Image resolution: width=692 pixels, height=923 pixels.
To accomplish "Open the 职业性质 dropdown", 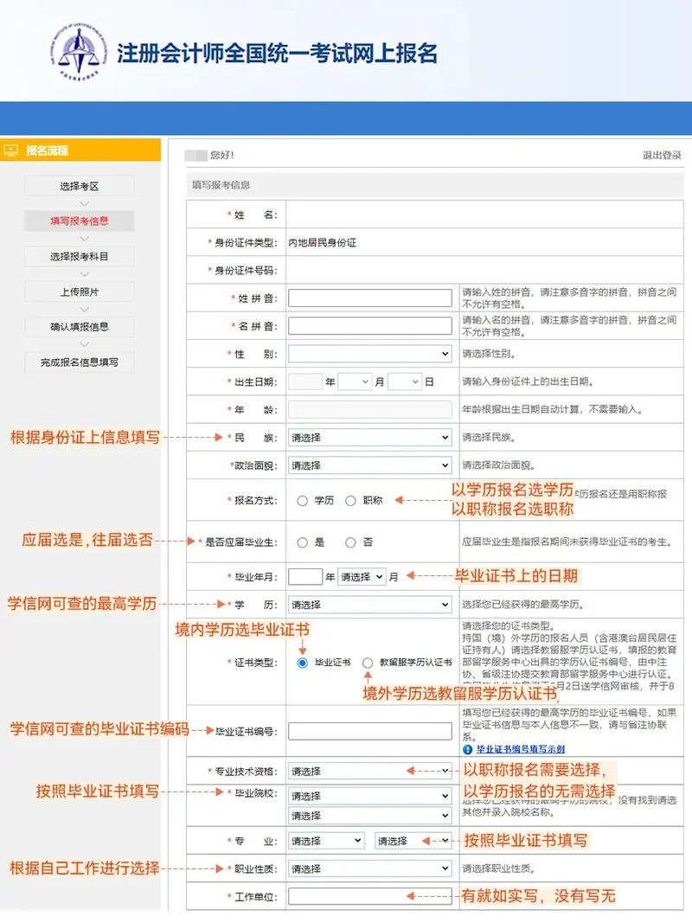I will pos(369,869).
